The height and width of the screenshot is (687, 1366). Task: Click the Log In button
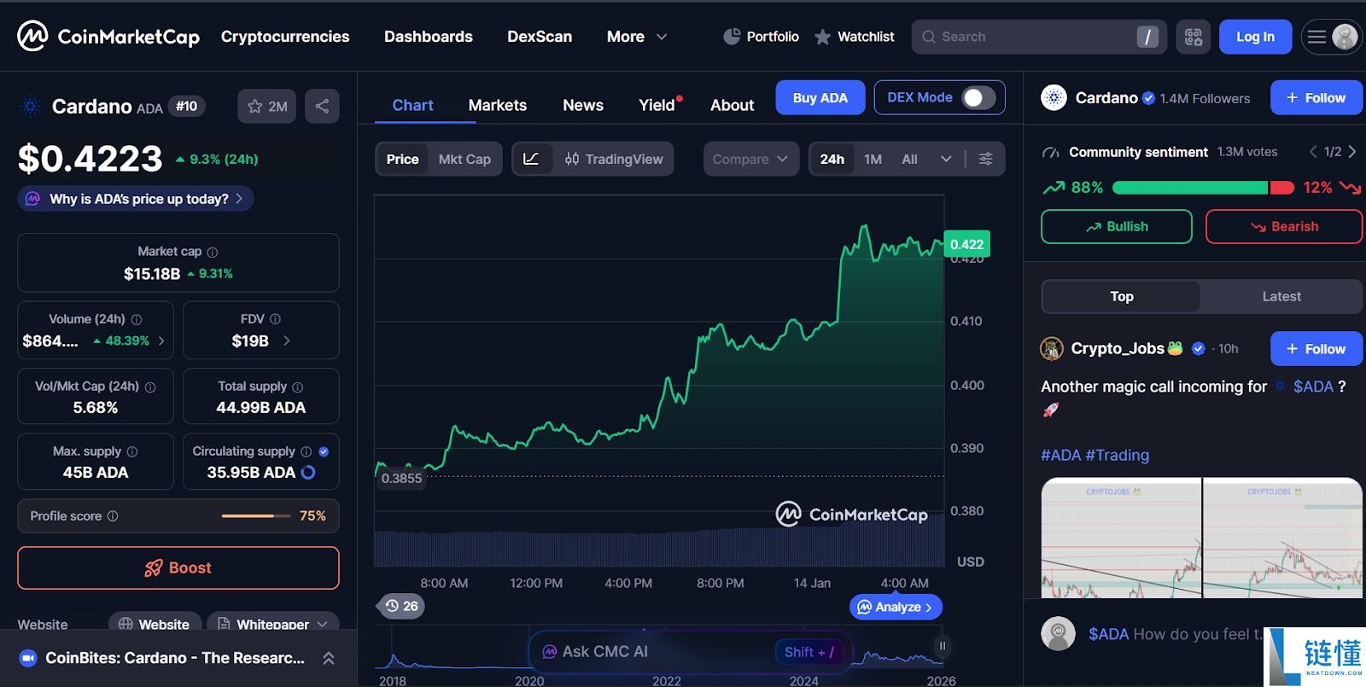1255,37
